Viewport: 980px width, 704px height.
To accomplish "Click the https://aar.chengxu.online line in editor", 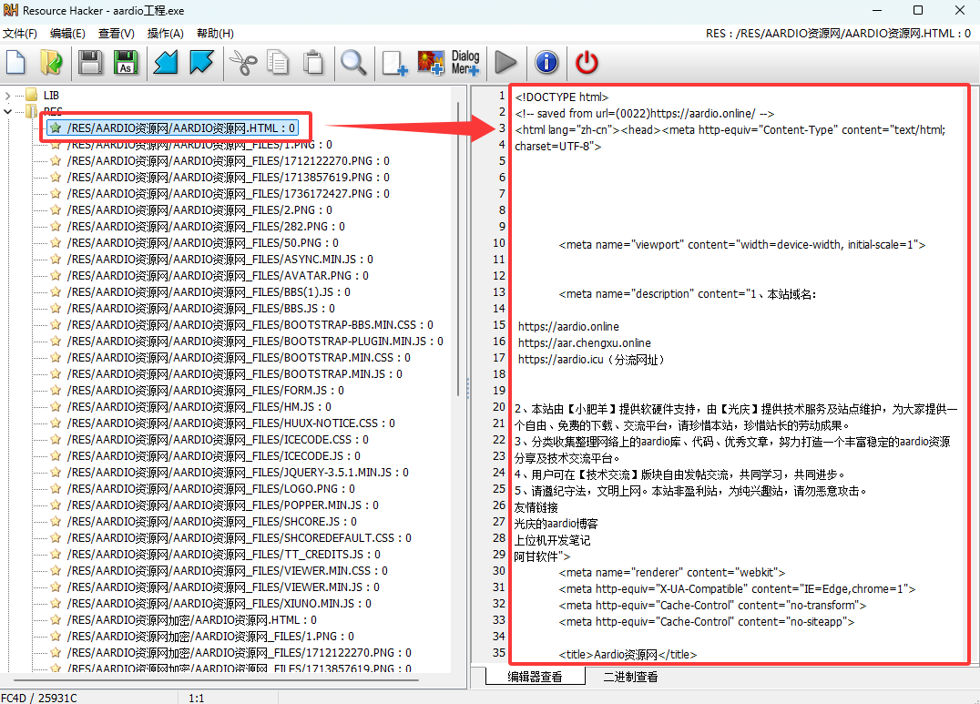I will click(x=585, y=342).
